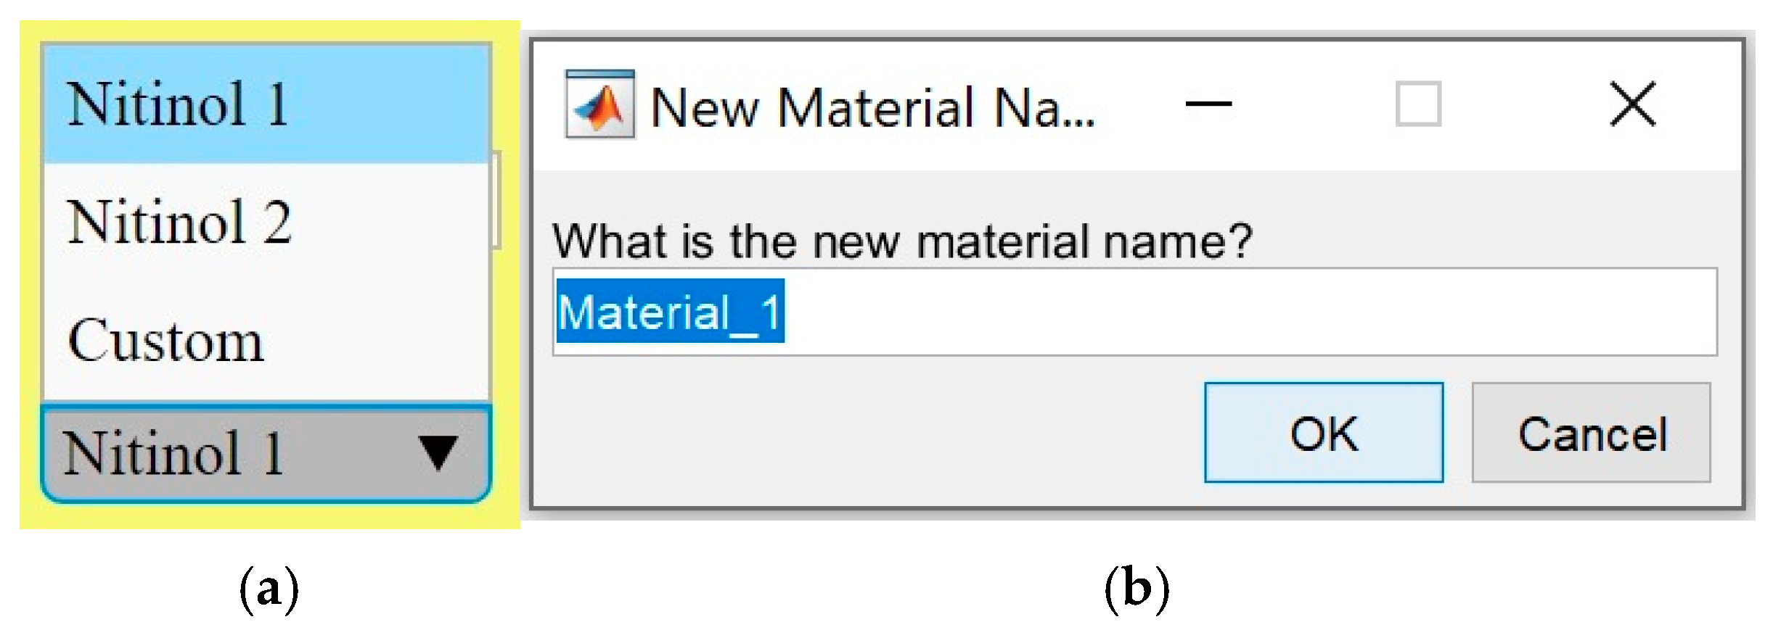Click the scrollbar beside the material list
This screenshot has width=1773, height=630.
(x=496, y=200)
